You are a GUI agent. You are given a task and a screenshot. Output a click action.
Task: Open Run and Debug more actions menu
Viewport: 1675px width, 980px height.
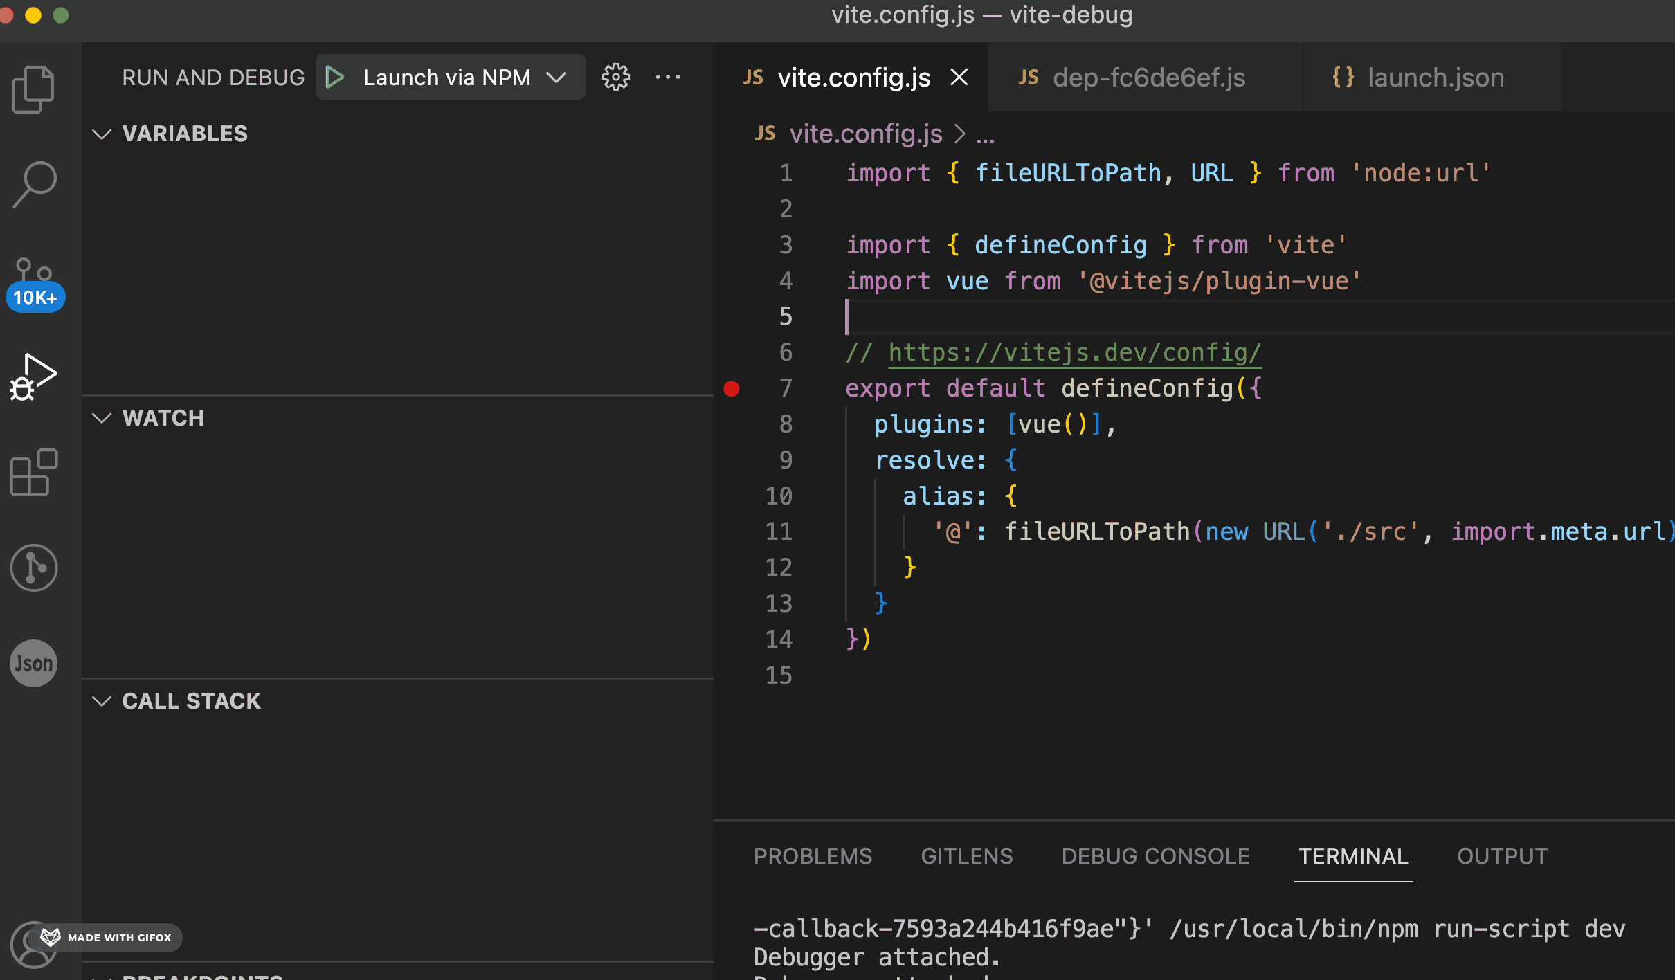(x=667, y=78)
